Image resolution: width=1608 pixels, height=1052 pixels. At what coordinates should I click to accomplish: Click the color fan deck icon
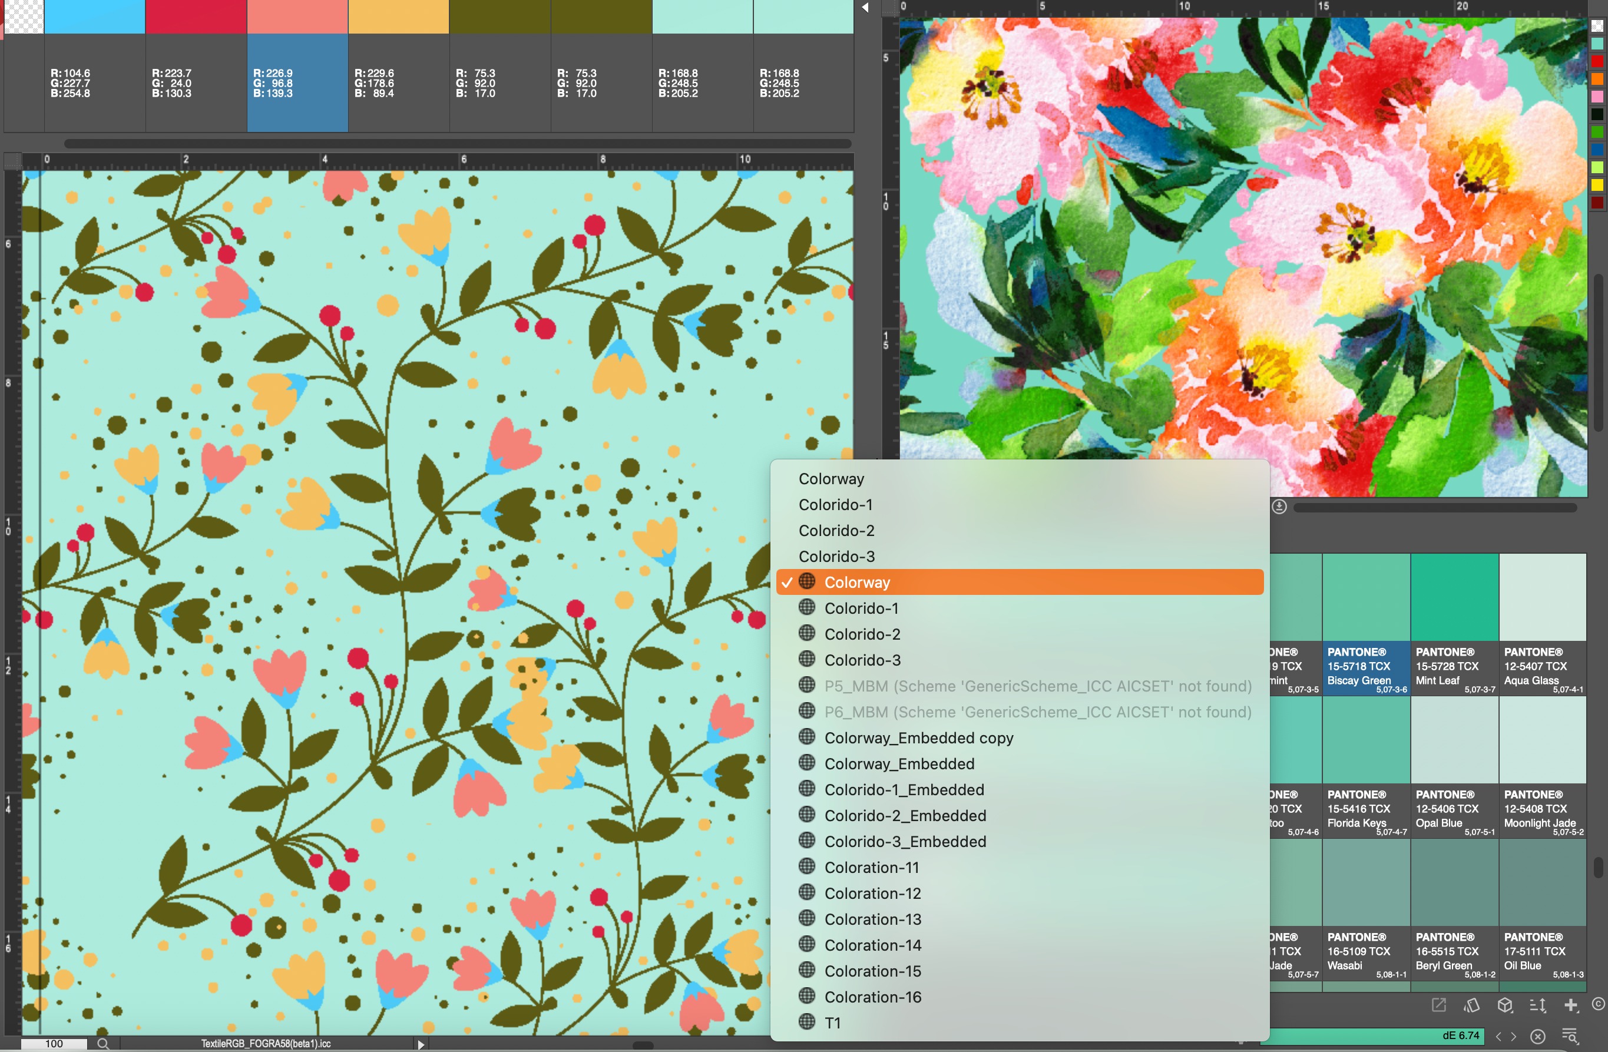pyautogui.click(x=1471, y=1005)
